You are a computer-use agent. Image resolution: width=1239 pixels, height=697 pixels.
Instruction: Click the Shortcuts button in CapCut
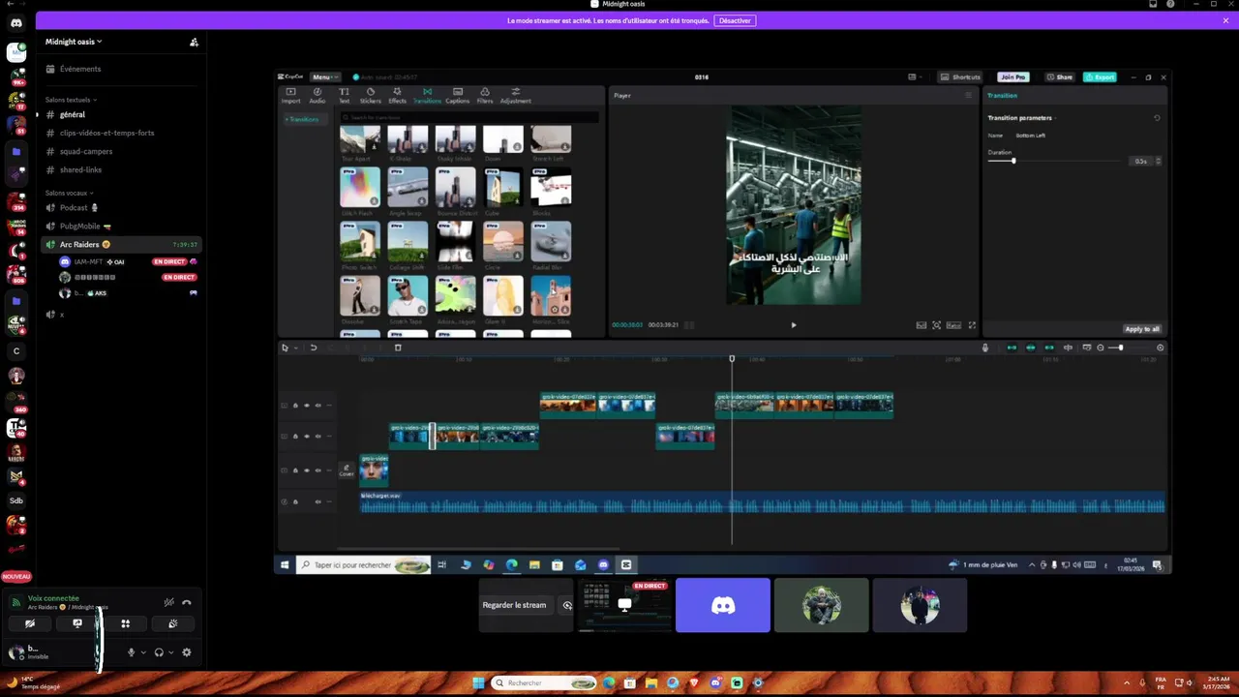[x=961, y=76]
